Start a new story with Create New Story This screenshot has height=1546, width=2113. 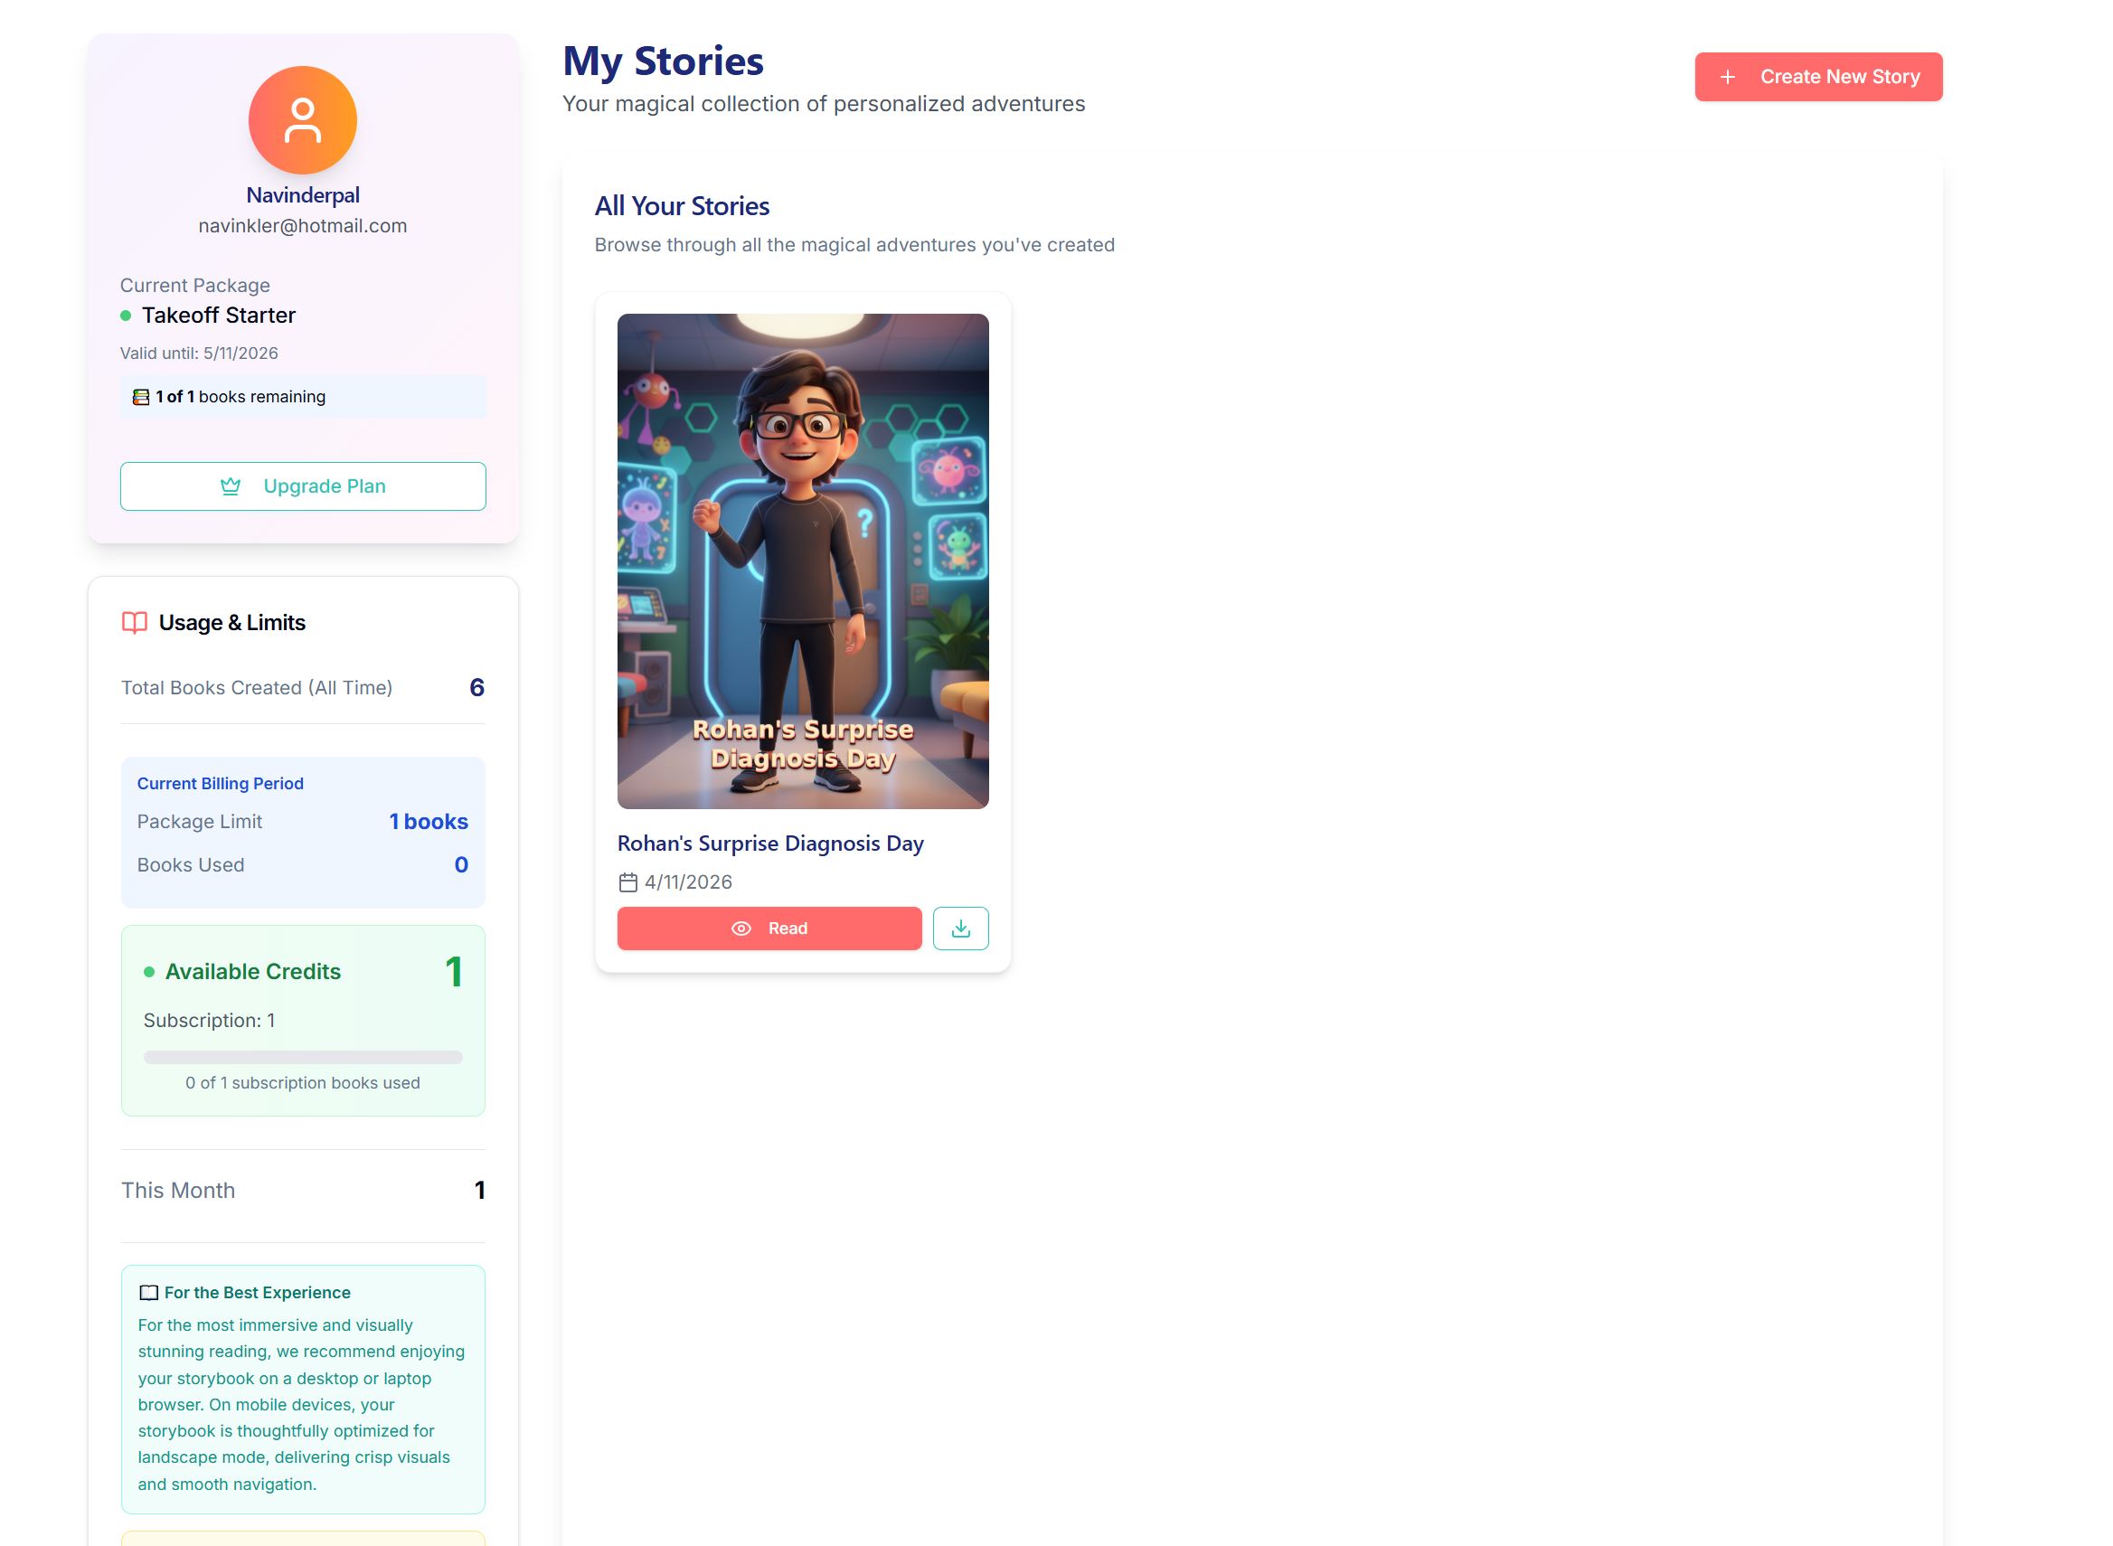(1817, 77)
